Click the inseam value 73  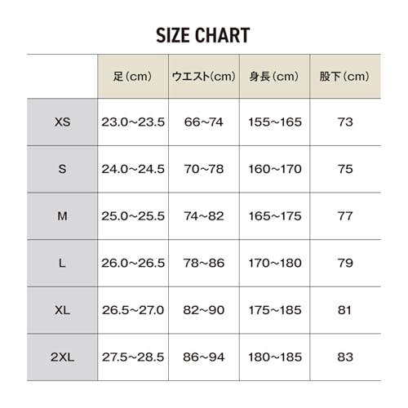tap(345, 122)
